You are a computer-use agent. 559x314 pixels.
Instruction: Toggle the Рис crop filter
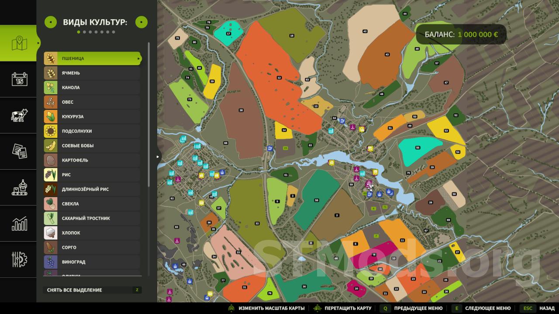(x=92, y=174)
